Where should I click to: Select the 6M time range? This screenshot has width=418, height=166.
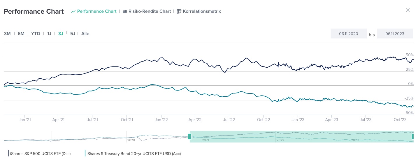(x=21, y=34)
